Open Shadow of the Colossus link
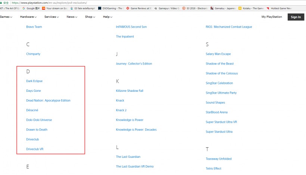Image resolution: width=306 pixels, height=175 pixels. [x=222, y=74]
